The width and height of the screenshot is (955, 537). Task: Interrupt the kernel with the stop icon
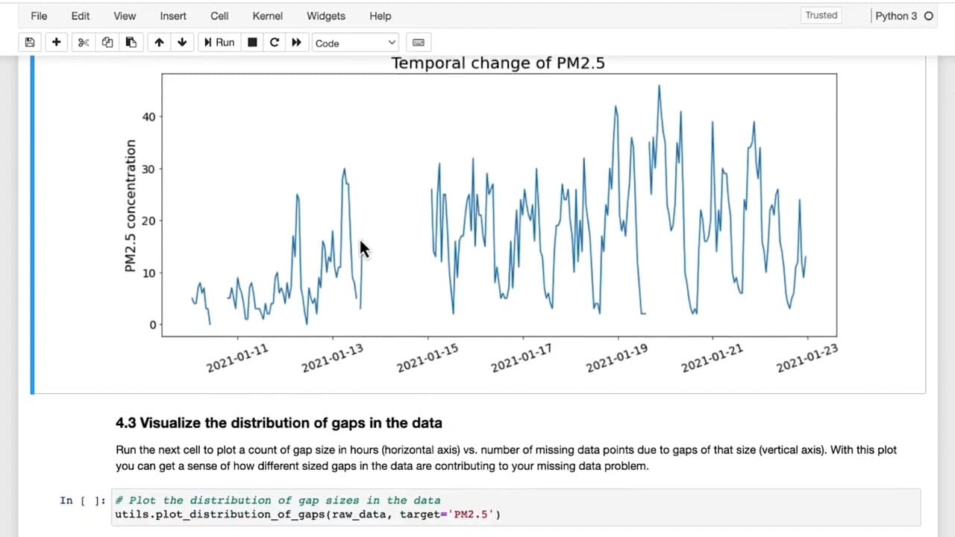pos(252,43)
